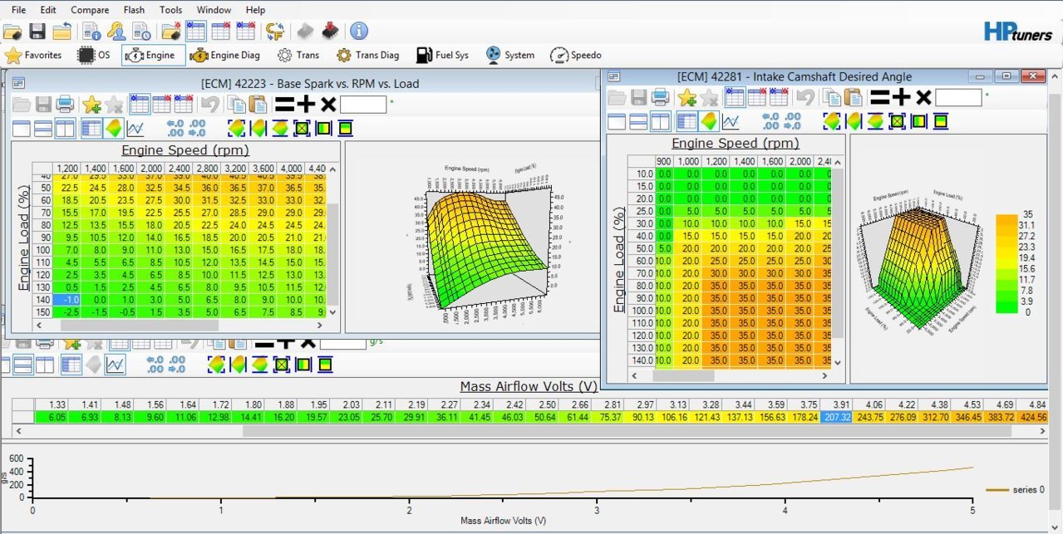
Task: Click value input field in Base Spark window
Action: (363, 105)
